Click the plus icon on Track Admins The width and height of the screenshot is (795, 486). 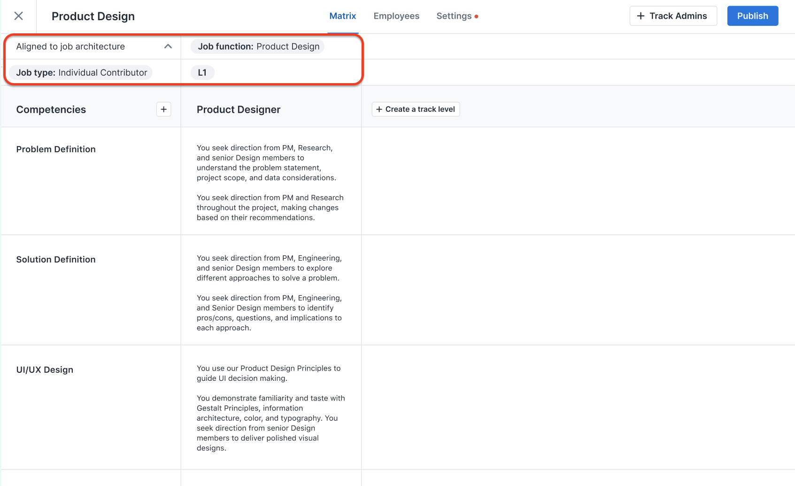coord(641,15)
